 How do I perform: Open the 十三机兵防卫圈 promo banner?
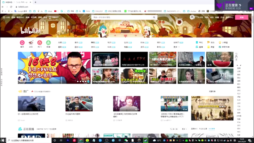(x=212, y=108)
